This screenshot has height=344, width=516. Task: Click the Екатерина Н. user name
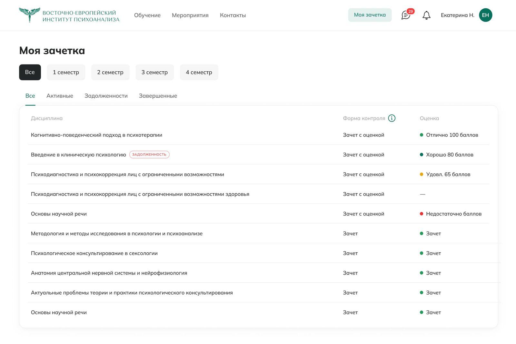click(457, 15)
